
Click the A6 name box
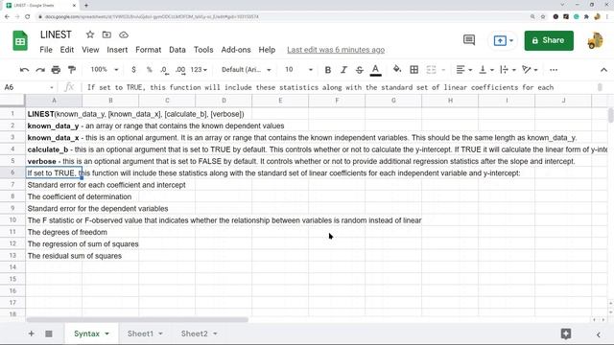28,87
